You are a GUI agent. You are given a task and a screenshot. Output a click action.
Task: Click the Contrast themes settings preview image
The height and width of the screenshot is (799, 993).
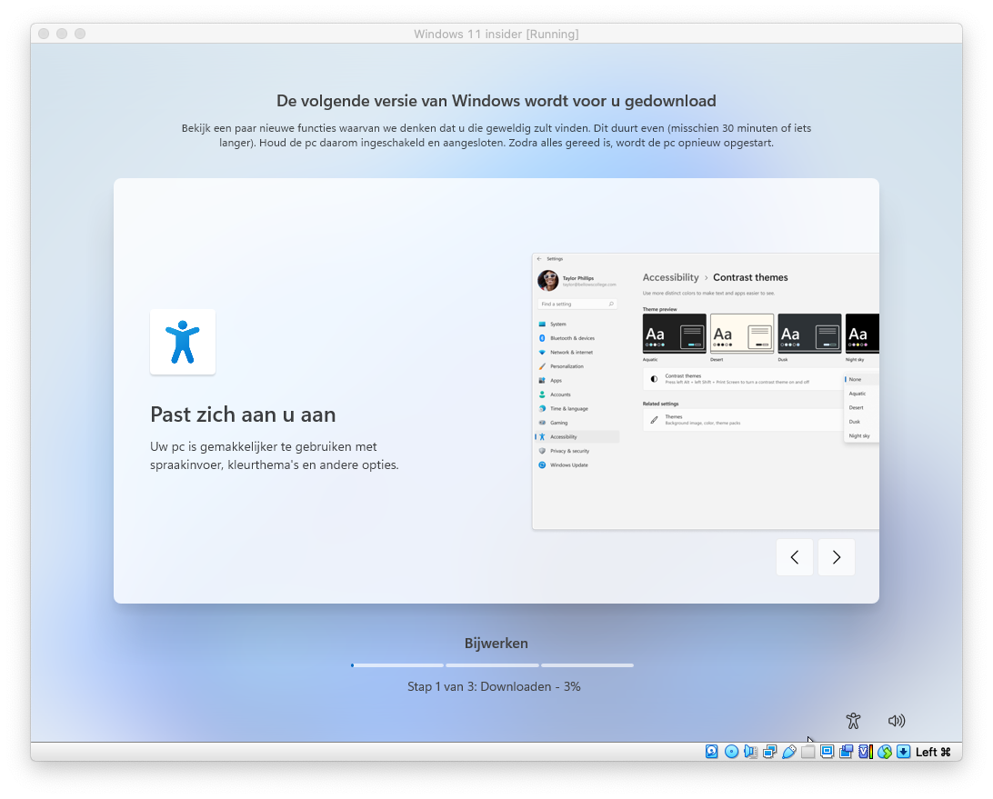[x=705, y=391]
